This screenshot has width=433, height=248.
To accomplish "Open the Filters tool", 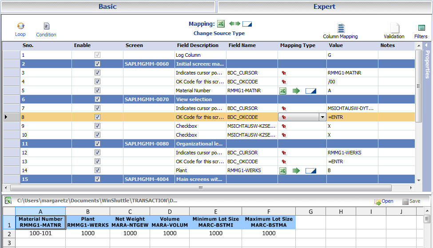I will [x=421, y=29].
